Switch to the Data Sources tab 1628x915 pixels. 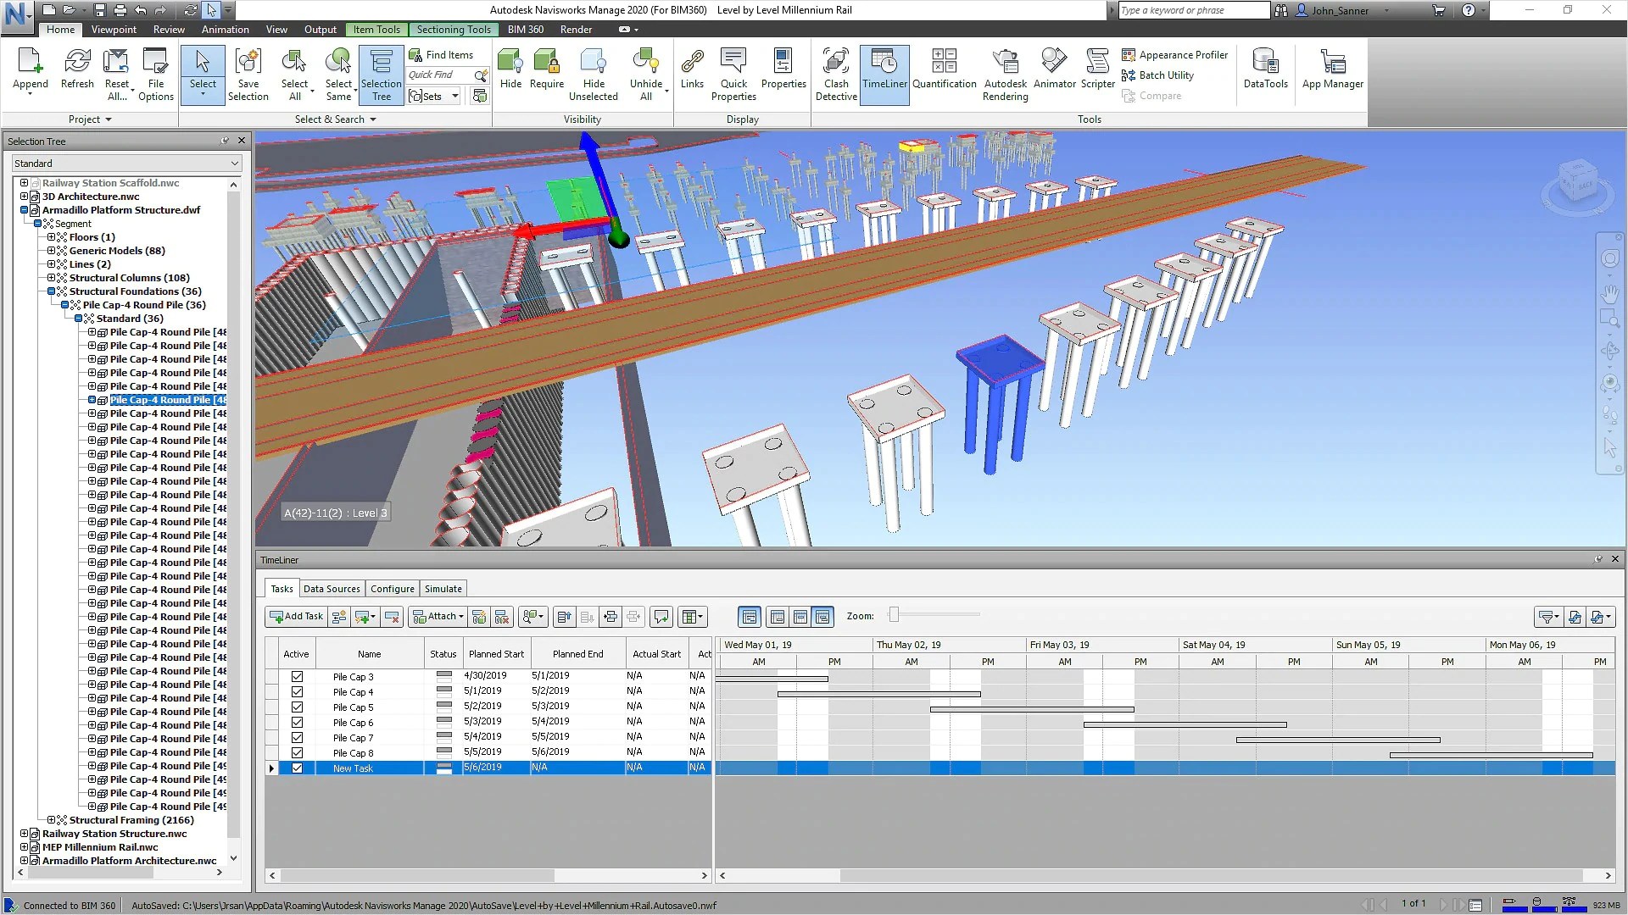331,588
